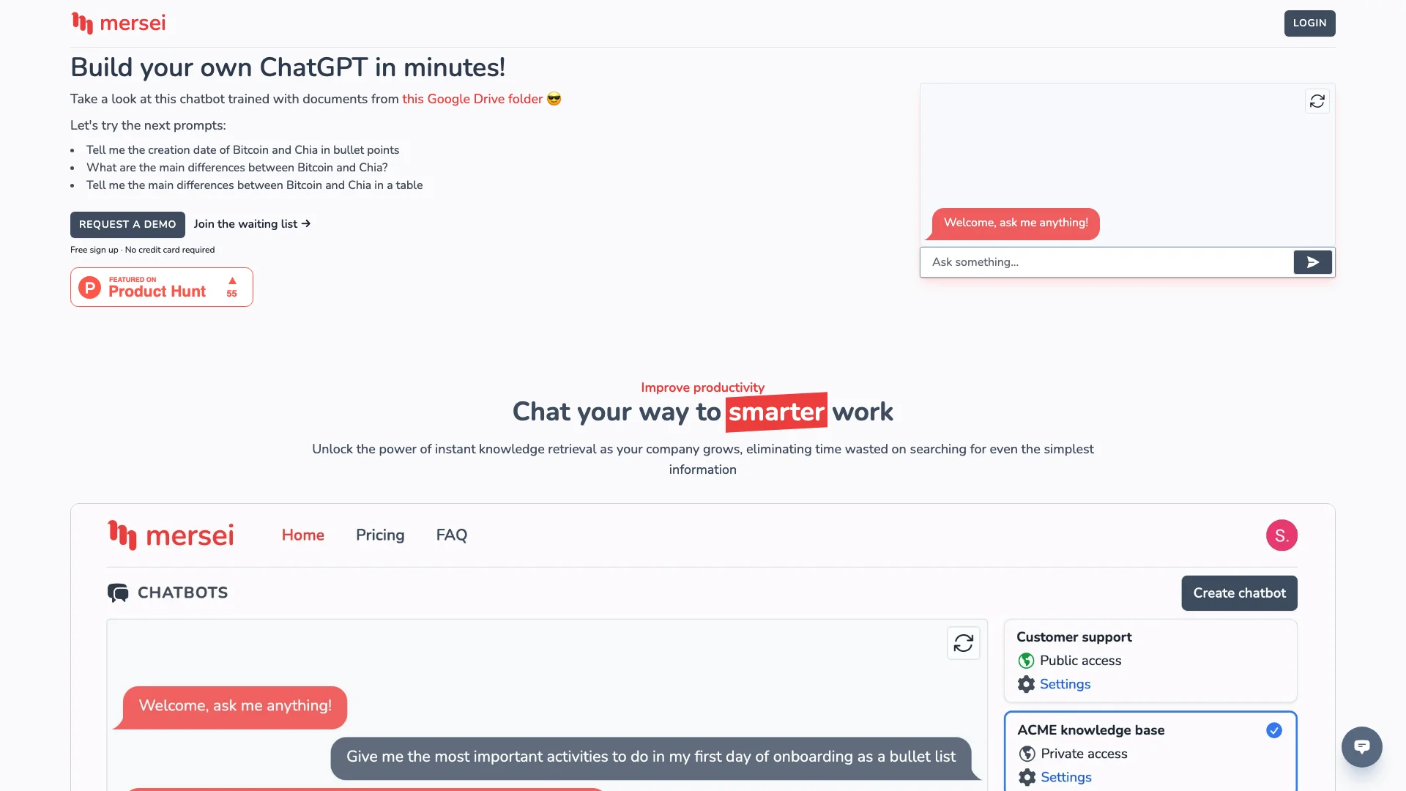Click the settings gear icon for ACME knowledge base
1406x791 pixels.
click(1027, 776)
